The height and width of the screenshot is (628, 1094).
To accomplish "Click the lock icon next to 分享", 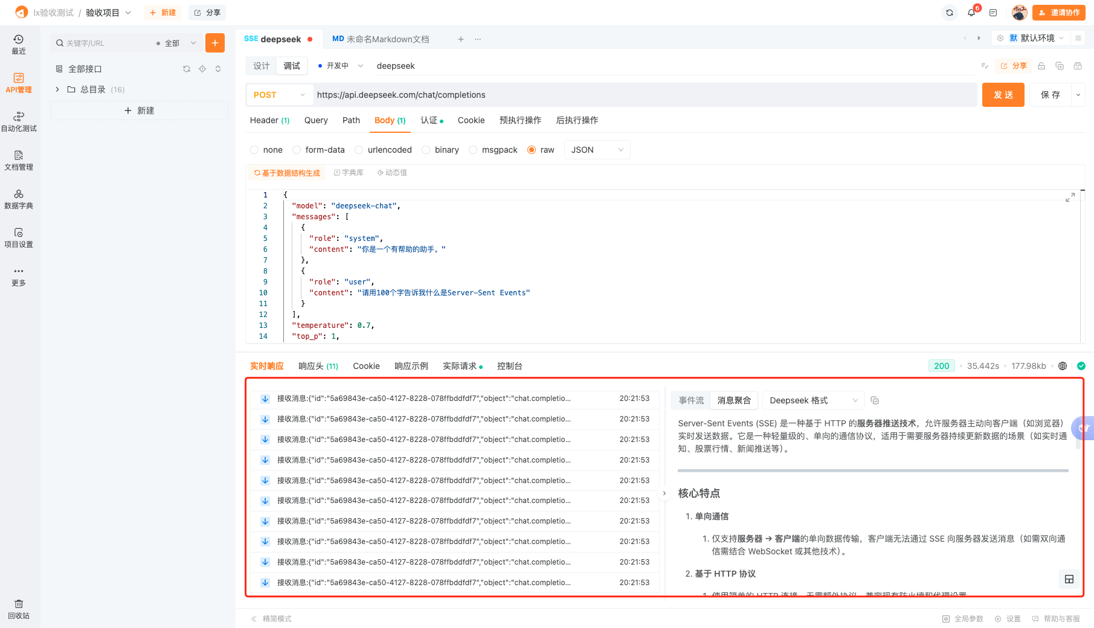I will click(x=1041, y=66).
